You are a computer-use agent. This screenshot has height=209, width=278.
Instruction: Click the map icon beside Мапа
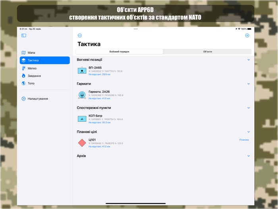(x=23, y=53)
